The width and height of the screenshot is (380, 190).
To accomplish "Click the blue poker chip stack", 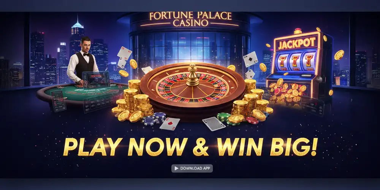I will click(x=154, y=119).
